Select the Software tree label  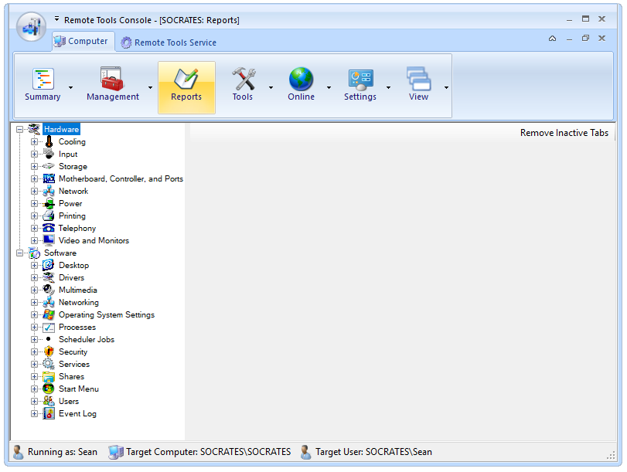[60, 253]
